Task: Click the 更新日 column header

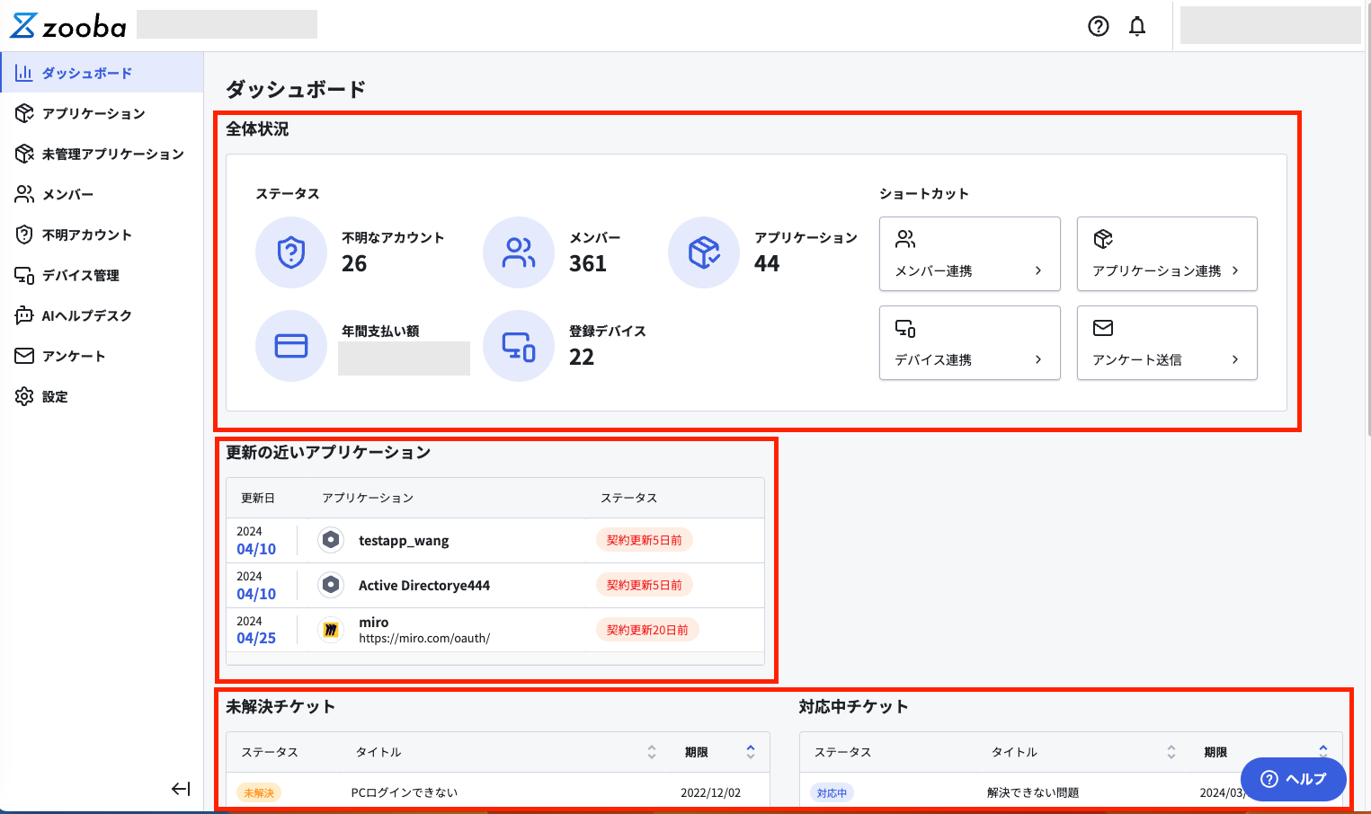Action: 258,498
